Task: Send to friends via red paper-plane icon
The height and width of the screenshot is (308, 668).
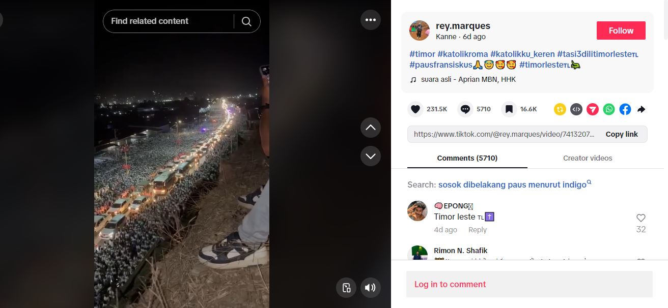Action: point(593,109)
